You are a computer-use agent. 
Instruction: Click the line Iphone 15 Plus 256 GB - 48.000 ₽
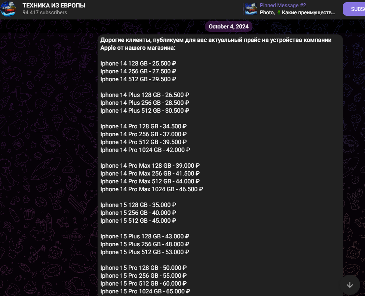tap(145, 244)
